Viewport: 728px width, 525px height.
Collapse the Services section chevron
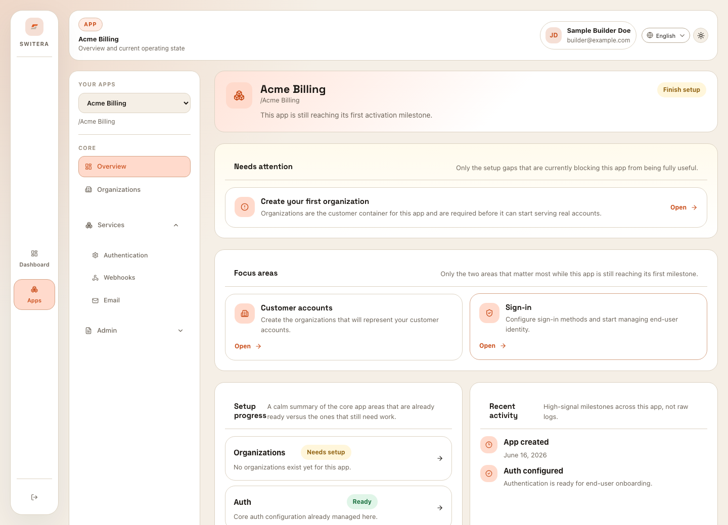click(x=176, y=225)
